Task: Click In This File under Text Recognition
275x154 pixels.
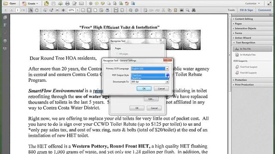Action: pyautogui.click(x=252, y=49)
